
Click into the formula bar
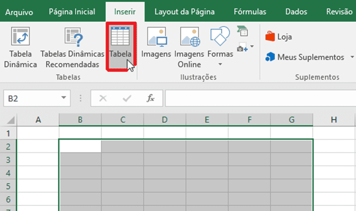[261, 98]
